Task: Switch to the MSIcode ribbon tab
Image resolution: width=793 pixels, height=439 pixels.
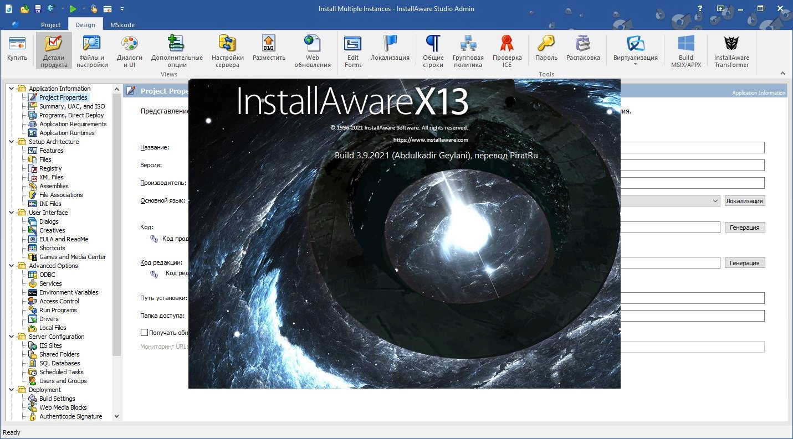Action: pos(122,24)
